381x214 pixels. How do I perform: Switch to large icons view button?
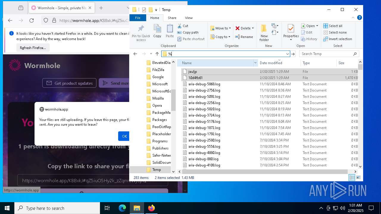pyautogui.click(x=358, y=178)
